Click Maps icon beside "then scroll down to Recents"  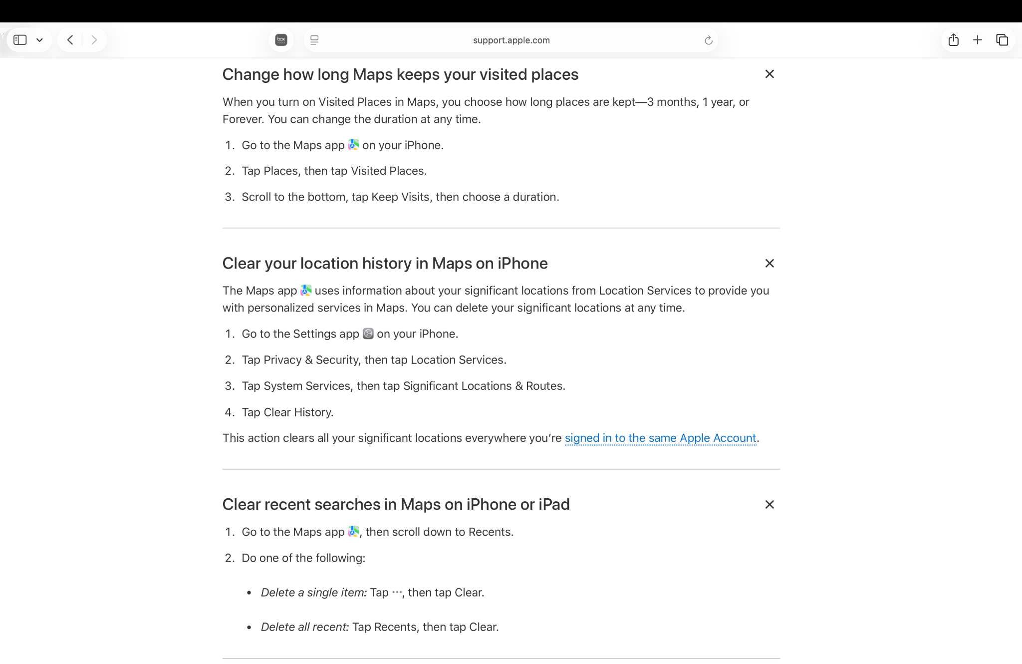353,532
